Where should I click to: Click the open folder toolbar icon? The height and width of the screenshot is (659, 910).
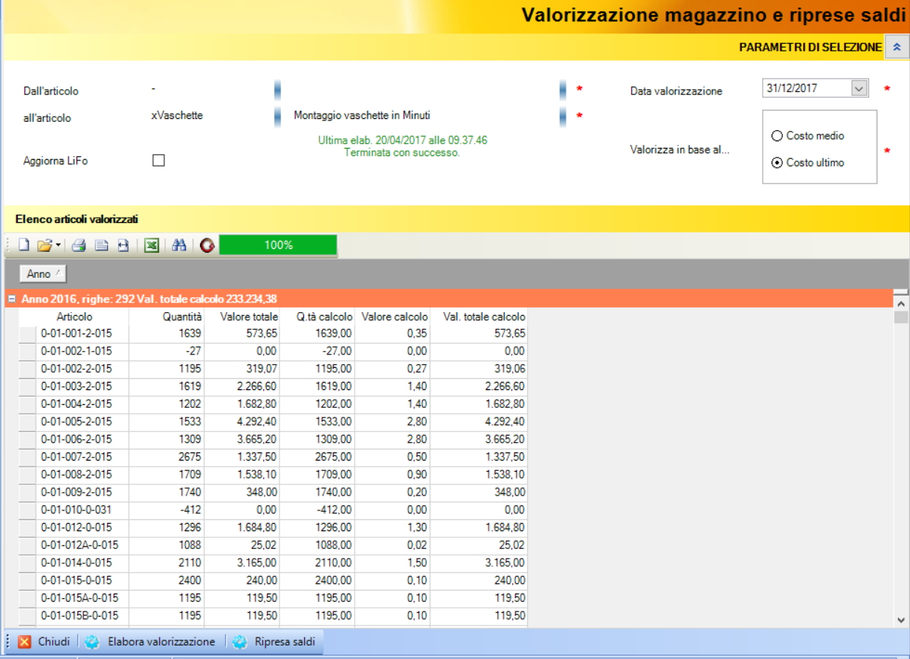coord(45,245)
